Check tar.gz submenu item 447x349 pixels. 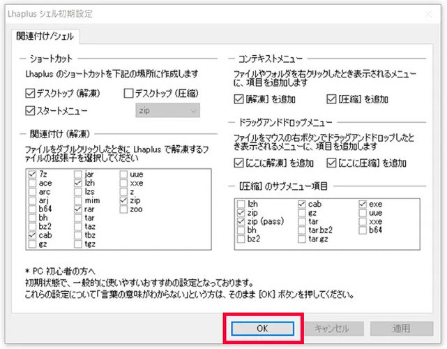(x=302, y=239)
